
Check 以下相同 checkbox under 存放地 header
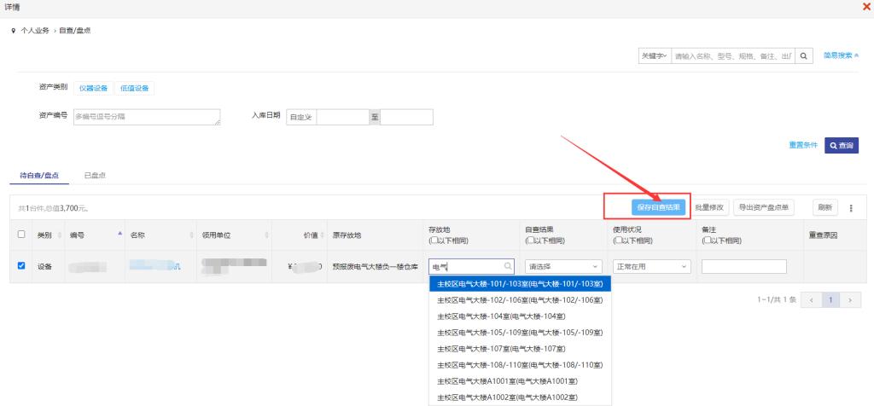433,241
